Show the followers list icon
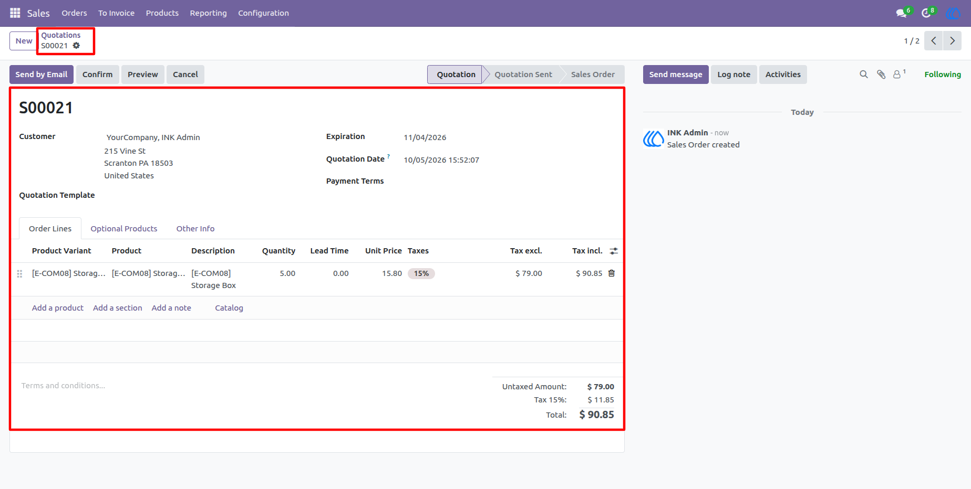This screenshot has height=489, width=971. point(899,75)
